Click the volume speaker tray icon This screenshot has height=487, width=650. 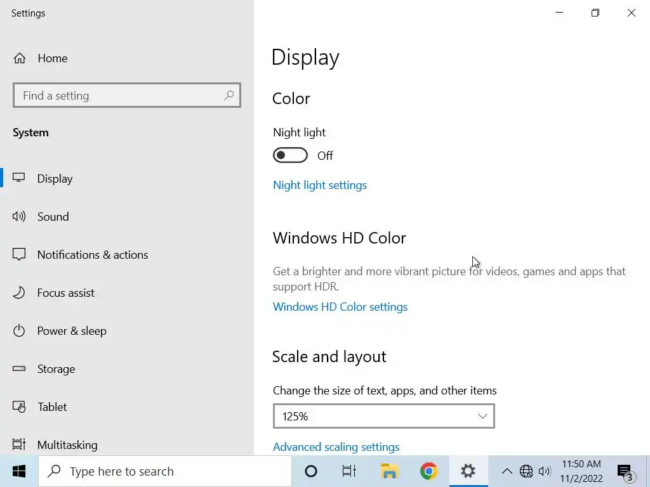pos(544,471)
